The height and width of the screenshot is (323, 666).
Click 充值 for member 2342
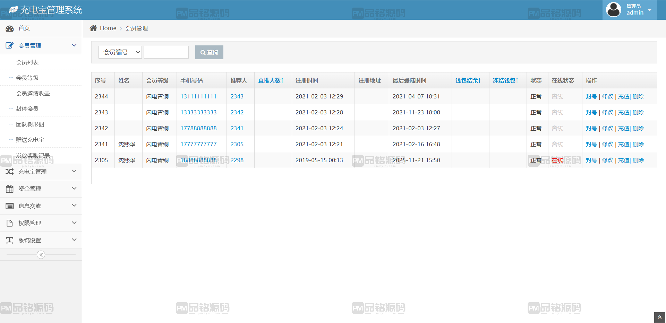tap(624, 128)
